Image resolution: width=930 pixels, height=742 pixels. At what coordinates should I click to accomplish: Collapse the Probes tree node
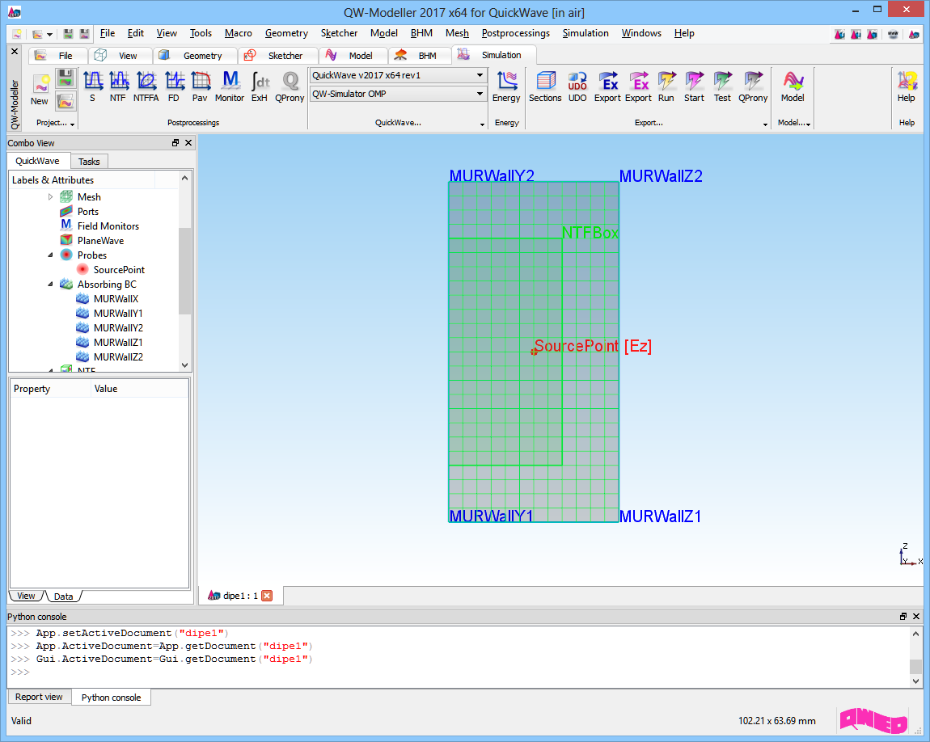click(x=50, y=255)
